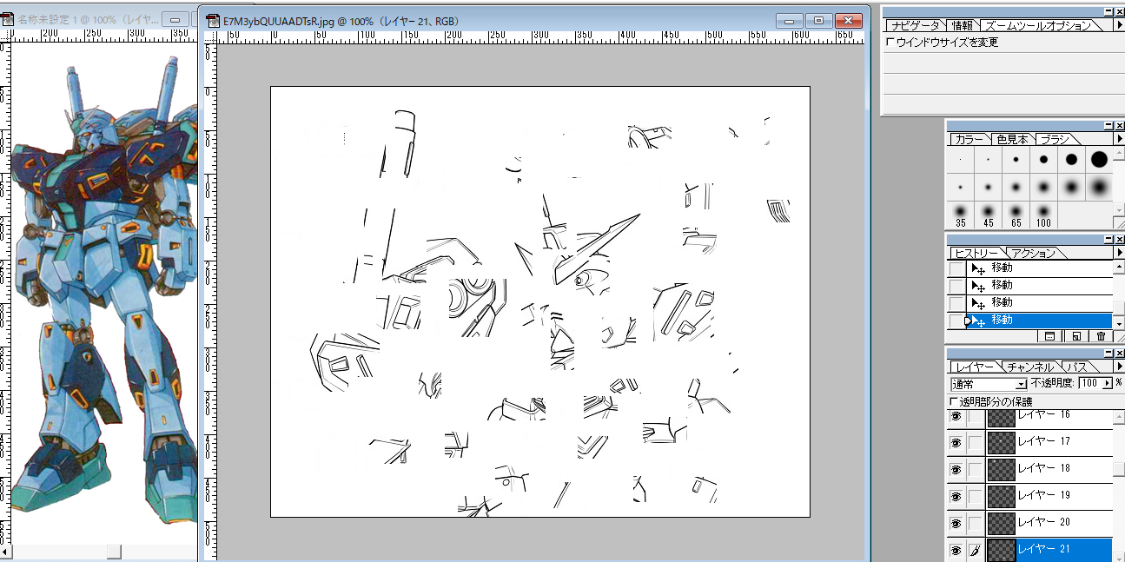Image resolution: width=1125 pixels, height=562 pixels.
Task: Toggle link box for レイヤー 18
Action: click(x=976, y=469)
